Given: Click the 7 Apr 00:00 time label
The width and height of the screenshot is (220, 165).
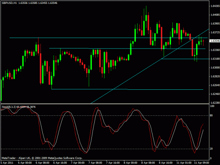Looking at the screenshot, I should point(78,163).
